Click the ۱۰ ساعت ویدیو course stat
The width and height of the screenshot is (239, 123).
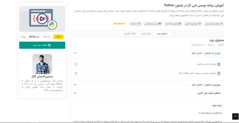click(x=198, y=45)
